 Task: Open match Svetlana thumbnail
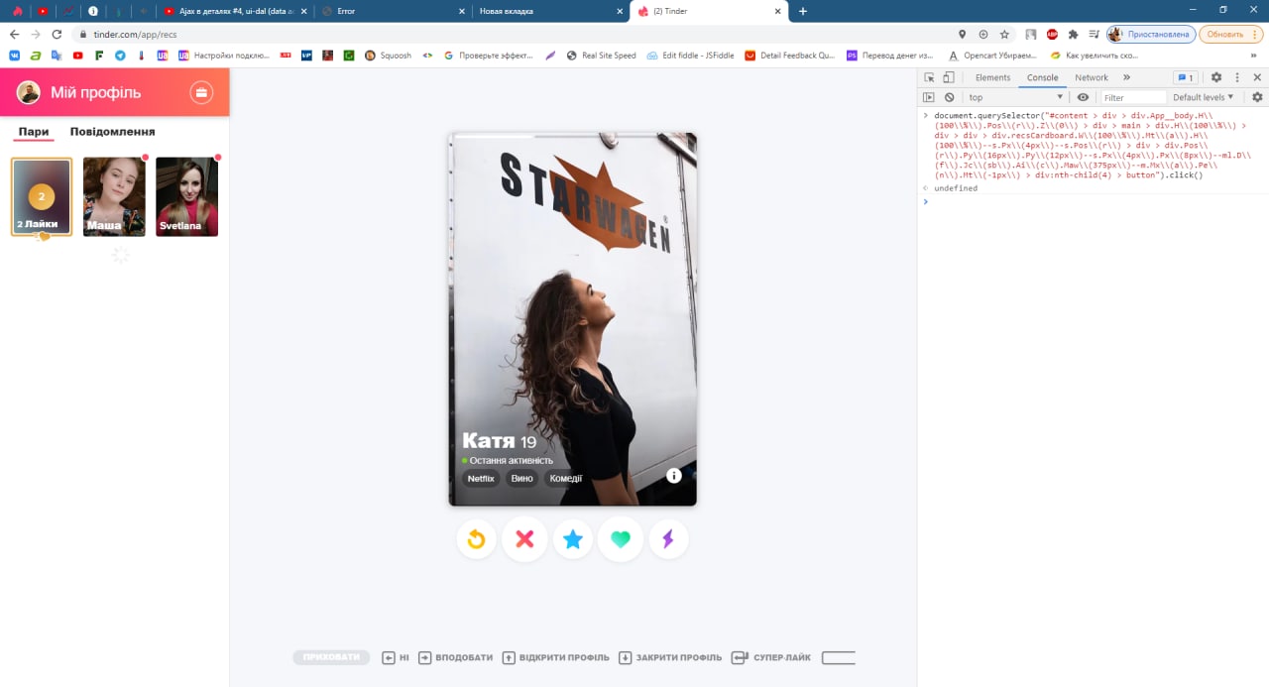pyautogui.click(x=186, y=196)
